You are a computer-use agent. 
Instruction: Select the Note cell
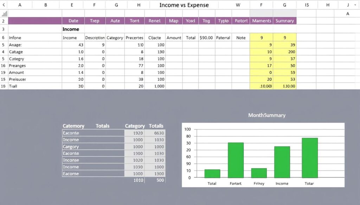point(241,37)
